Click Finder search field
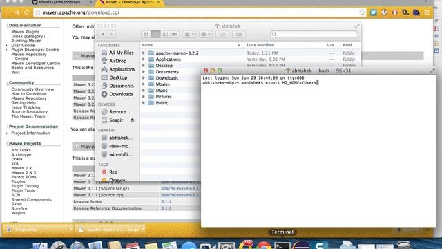 coord(314,34)
